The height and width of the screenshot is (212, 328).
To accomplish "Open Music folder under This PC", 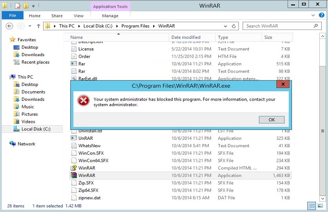I will [27, 107].
